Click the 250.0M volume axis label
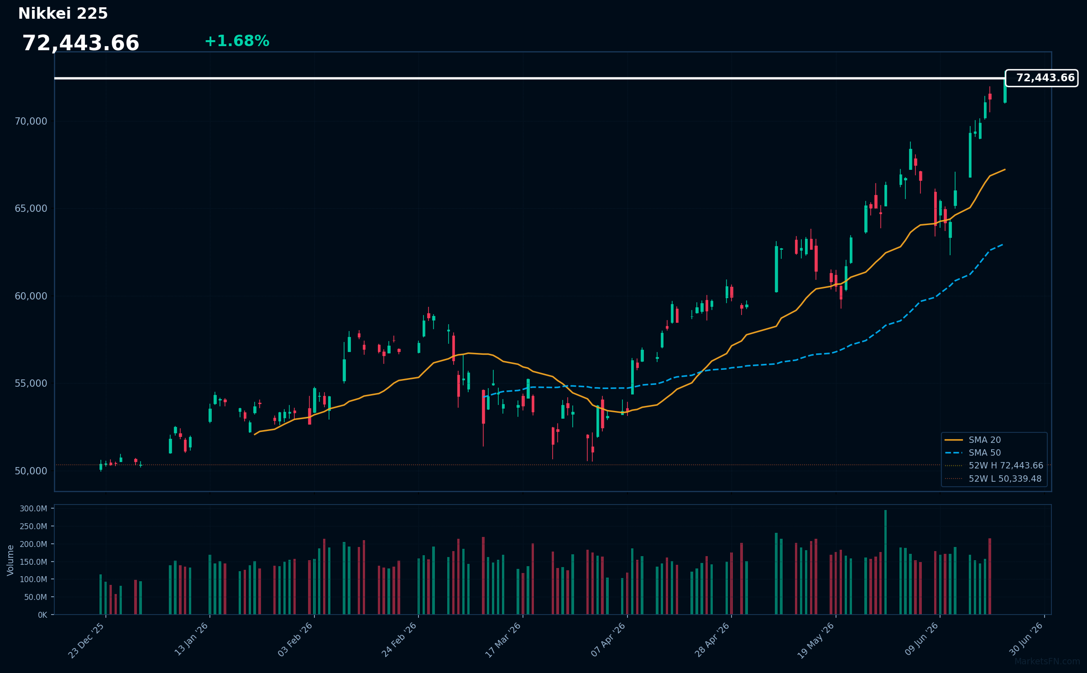 pos(33,526)
